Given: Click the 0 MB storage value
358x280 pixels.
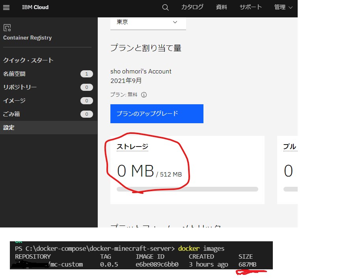Looking at the screenshot, I should coord(135,171).
